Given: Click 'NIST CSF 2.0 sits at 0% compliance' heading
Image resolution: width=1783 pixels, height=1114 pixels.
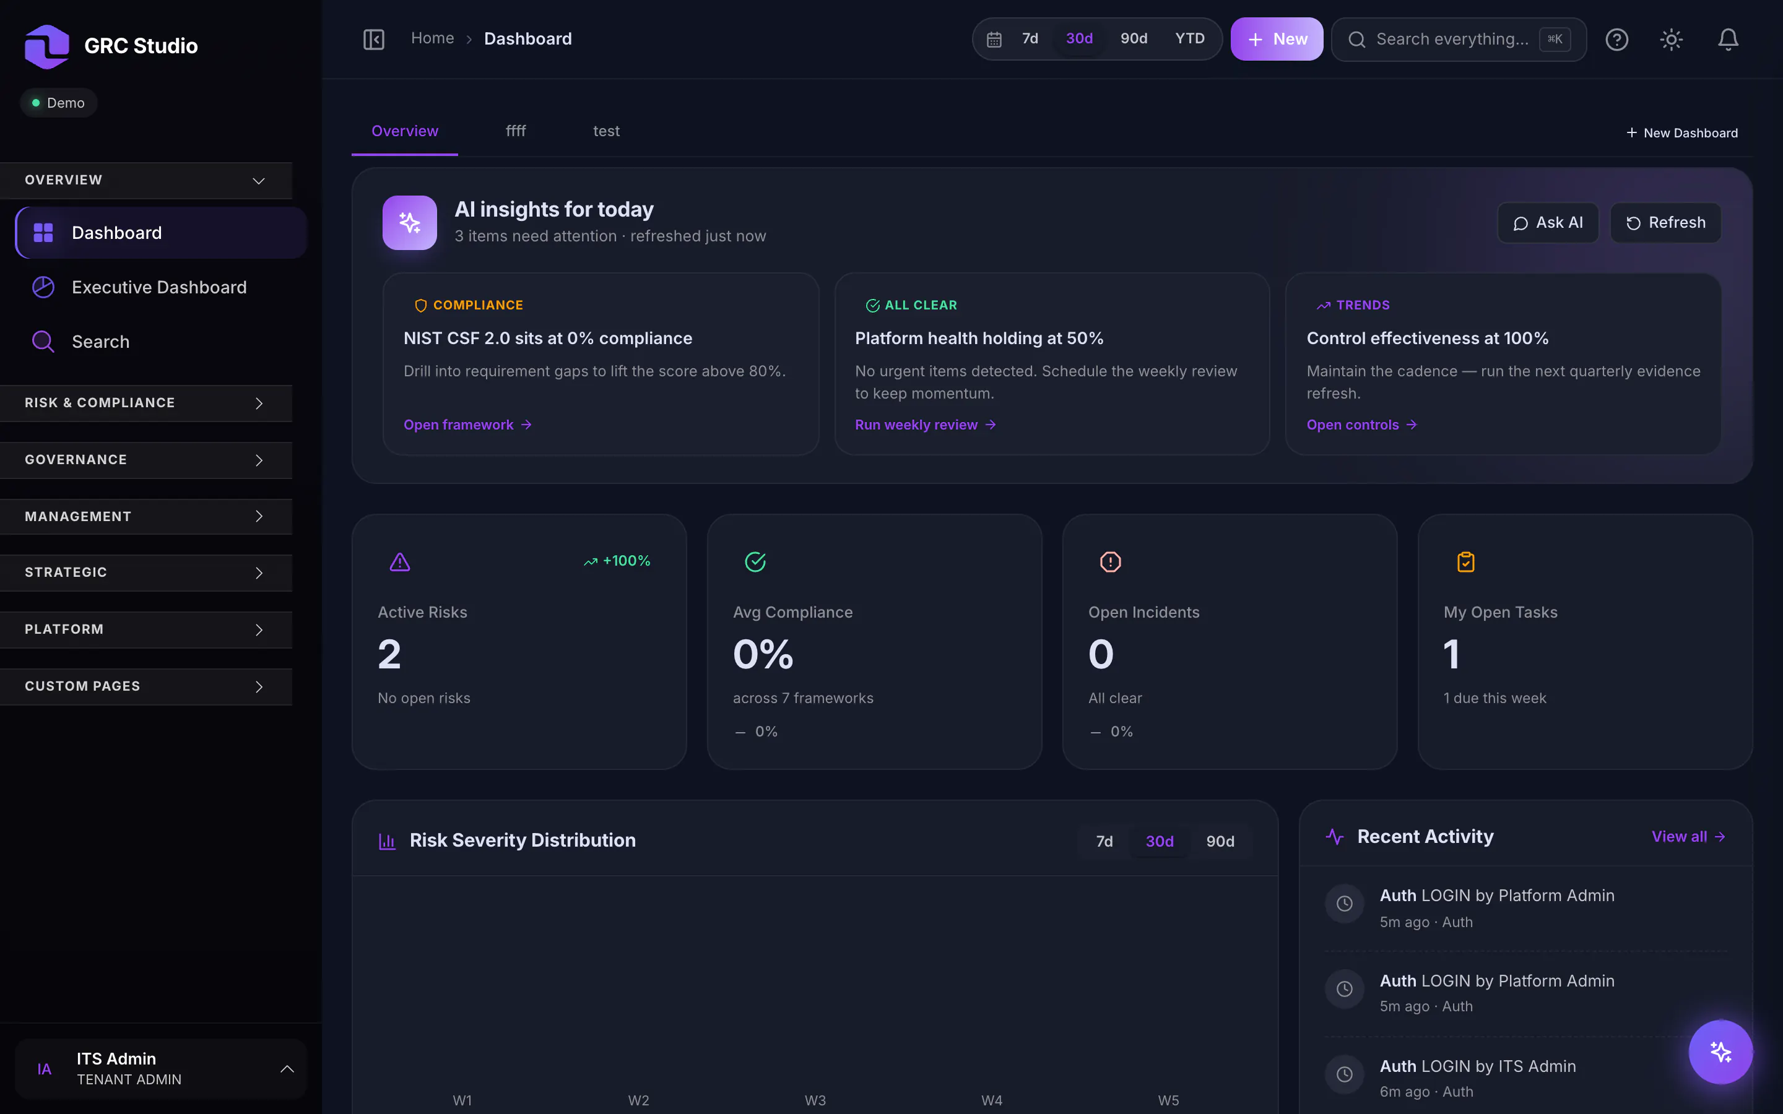Looking at the screenshot, I should pos(547,338).
